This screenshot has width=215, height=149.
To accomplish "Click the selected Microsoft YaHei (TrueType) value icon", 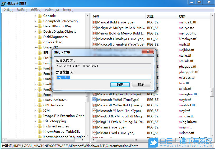I will tap(94, 100).
